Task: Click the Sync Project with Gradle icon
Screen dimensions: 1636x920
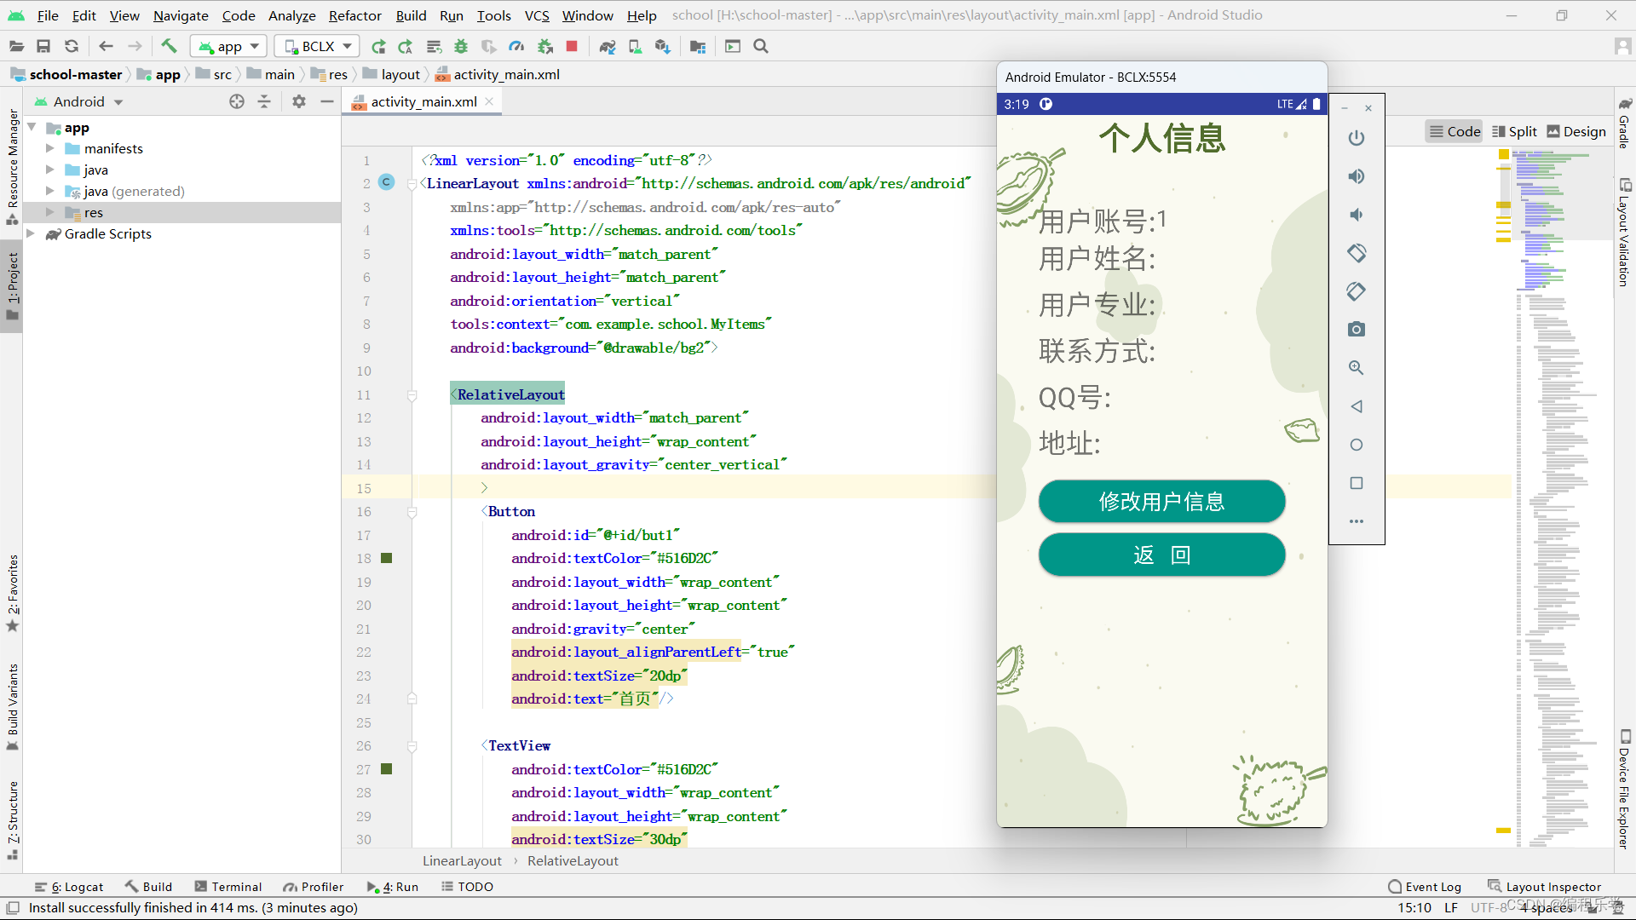Action: [607, 46]
